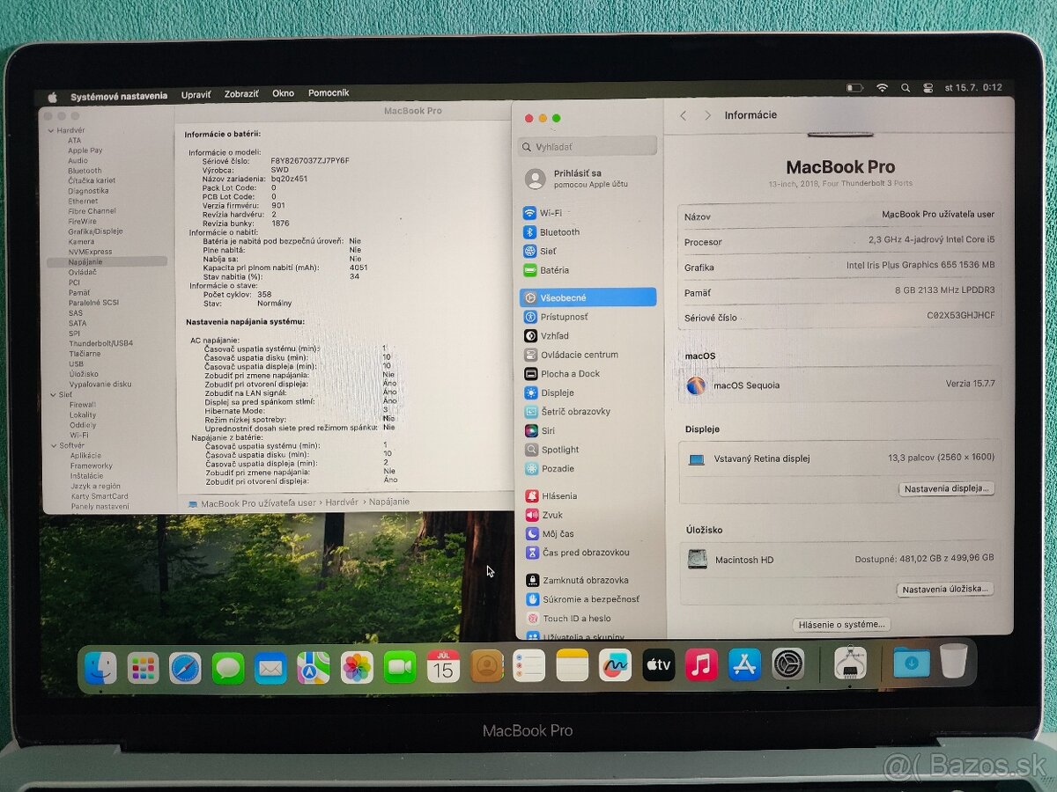Open App Store from the Dock
This screenshot has height=792, width=1057.
tap(744, 664)
